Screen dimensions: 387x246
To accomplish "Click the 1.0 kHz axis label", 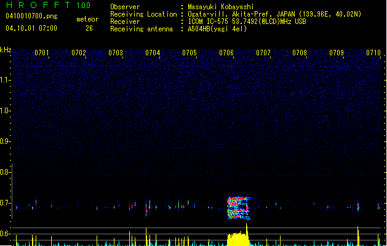I will click(6, 111).
